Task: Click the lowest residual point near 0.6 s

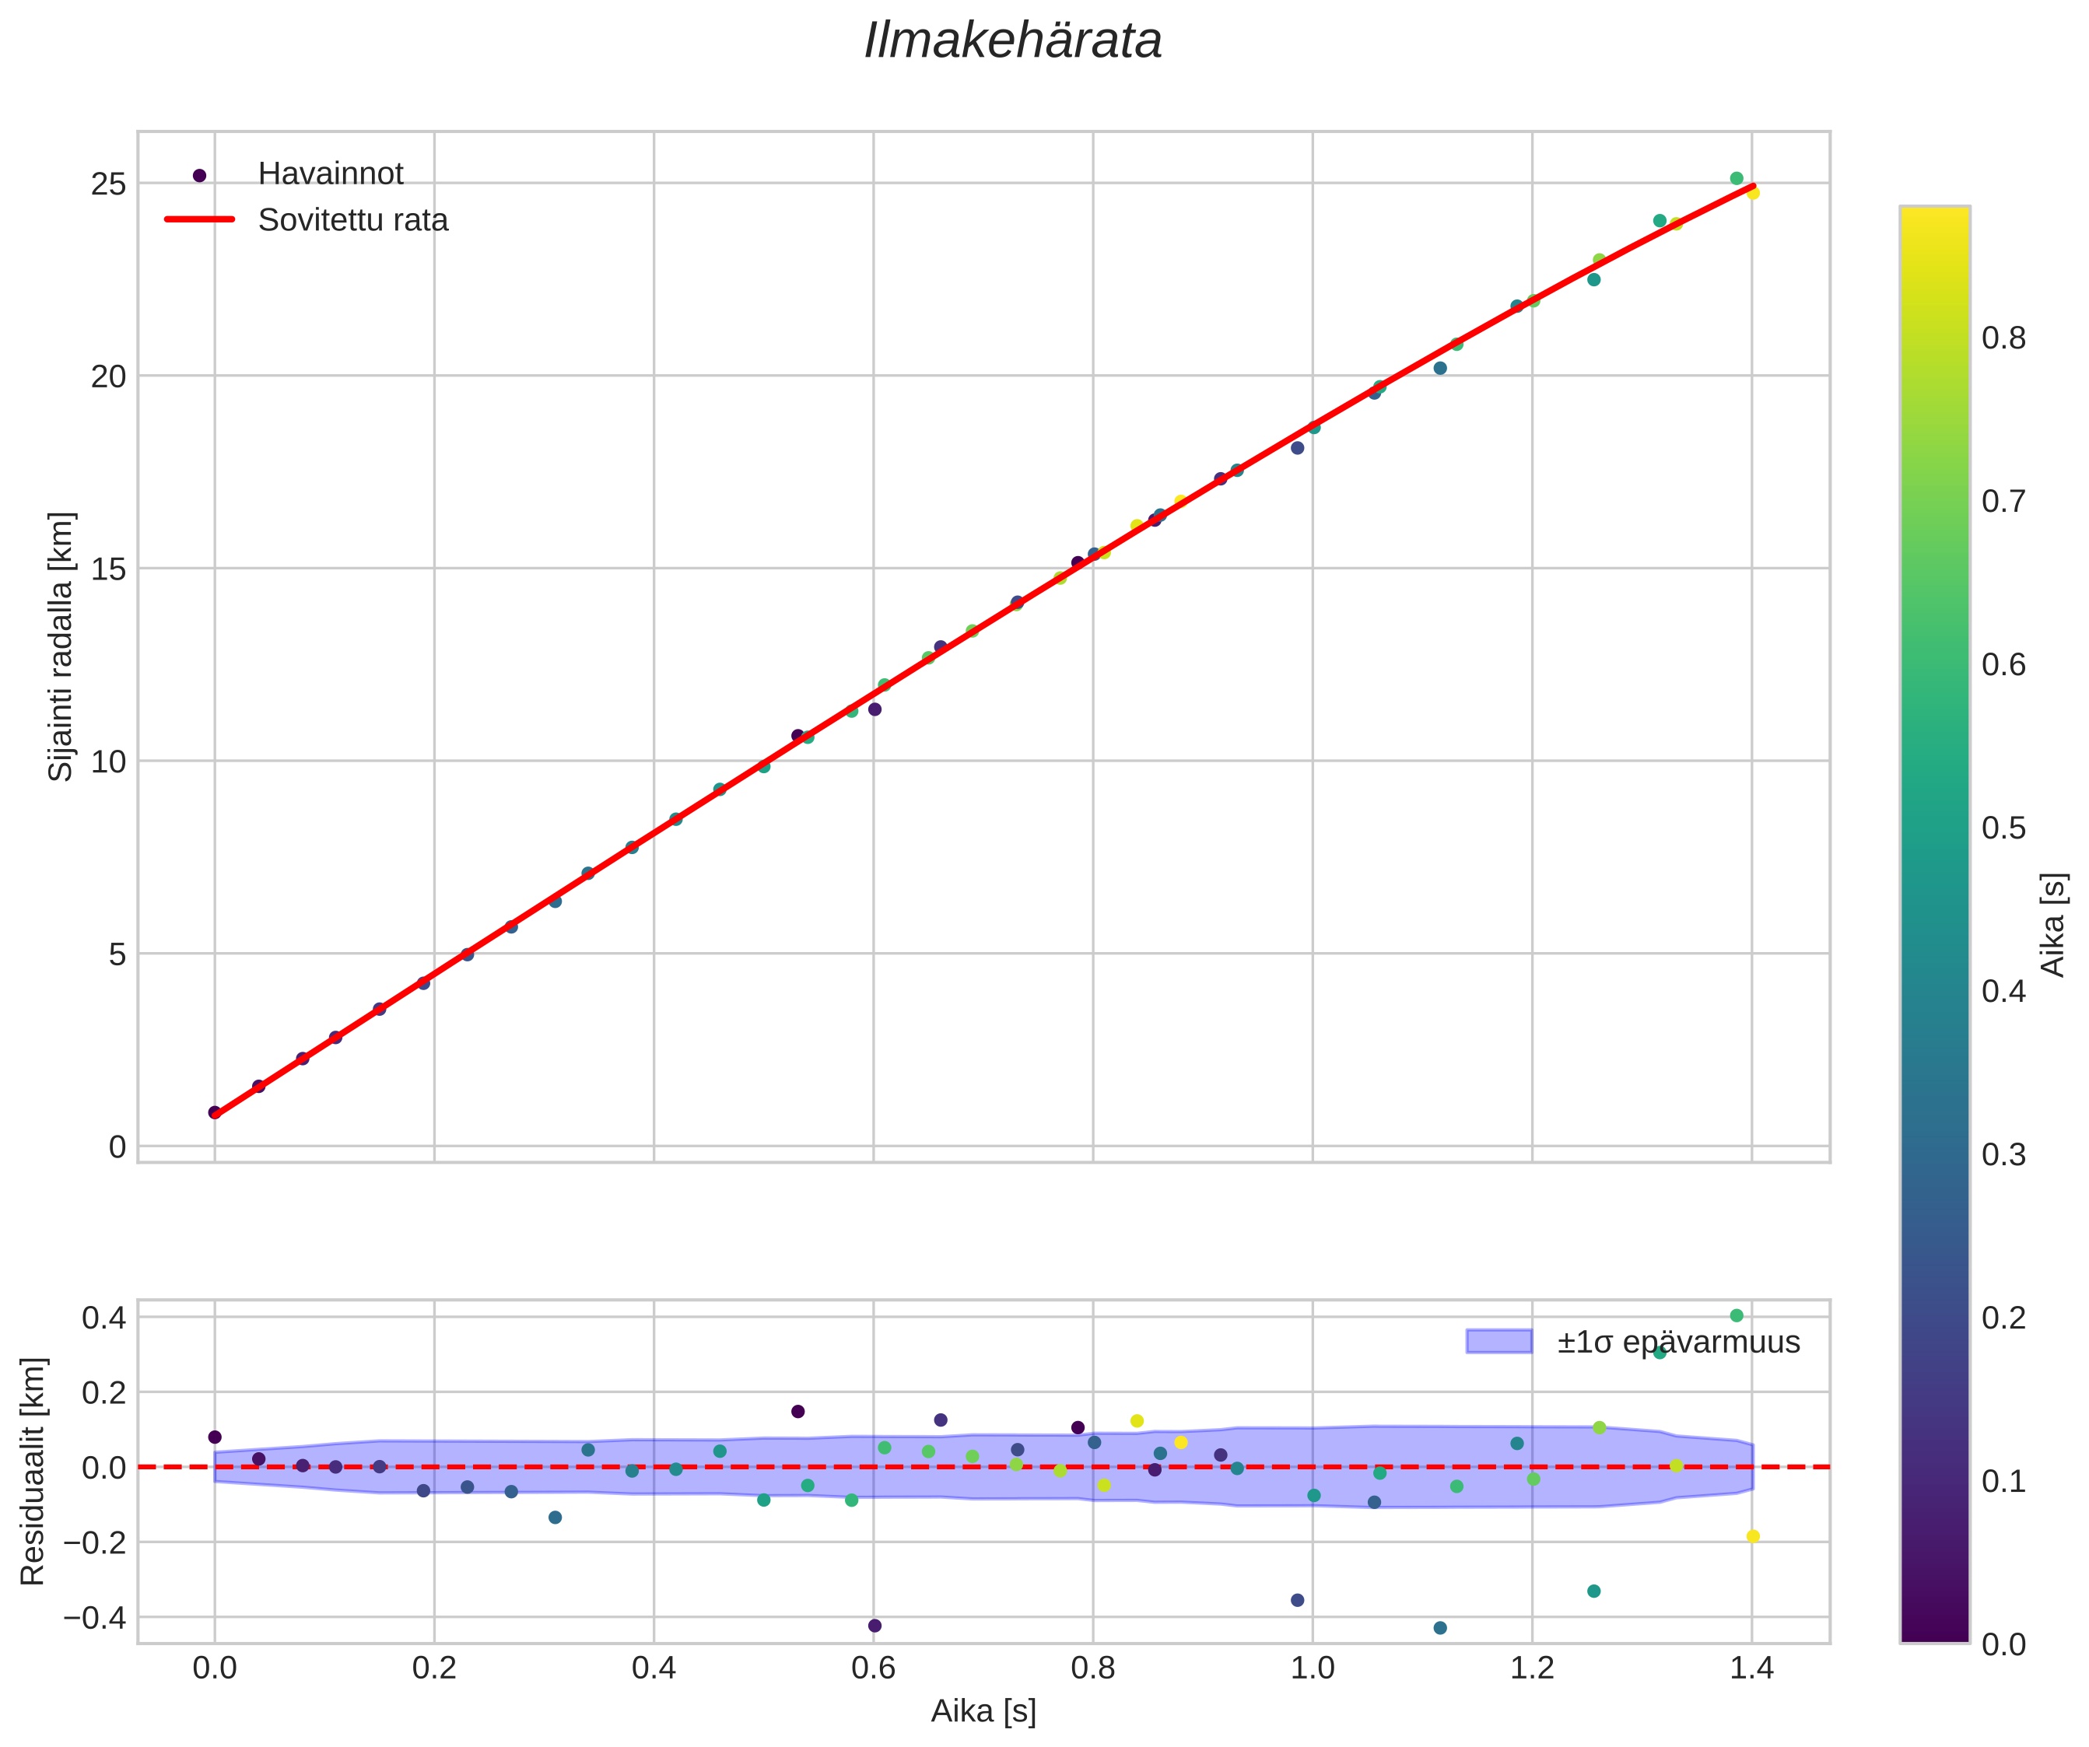Action: (875, 1626)
